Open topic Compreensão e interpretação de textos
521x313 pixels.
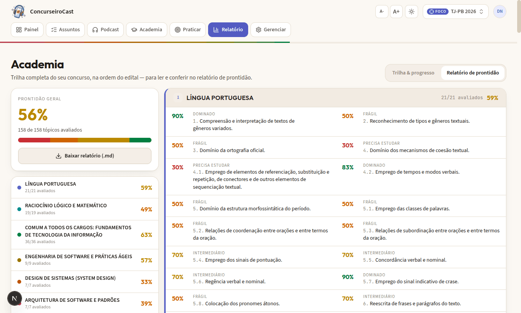250,122
